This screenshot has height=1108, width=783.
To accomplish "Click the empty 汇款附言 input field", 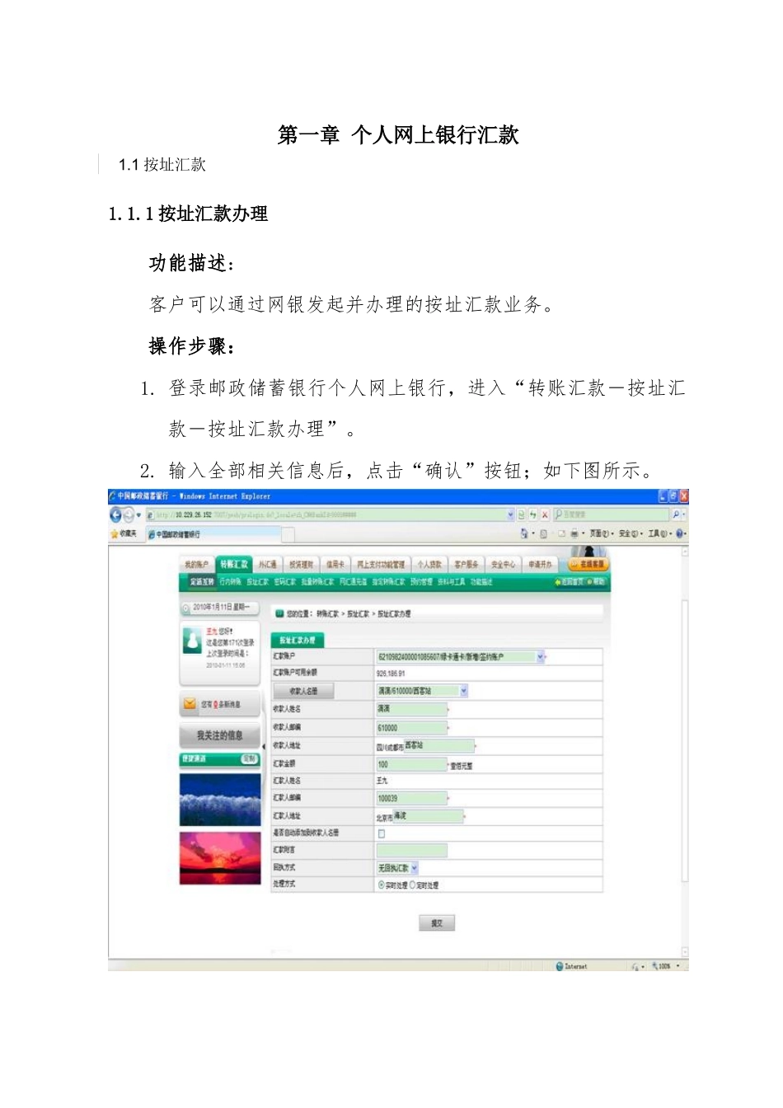I will [411, 850].
